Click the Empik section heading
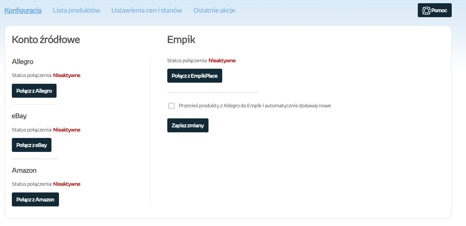 [x=181, y=40]
